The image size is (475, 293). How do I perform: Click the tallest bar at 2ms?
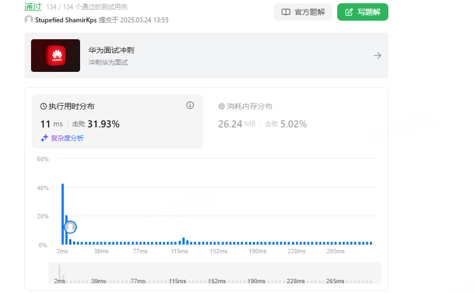click(x=63, y=214)
